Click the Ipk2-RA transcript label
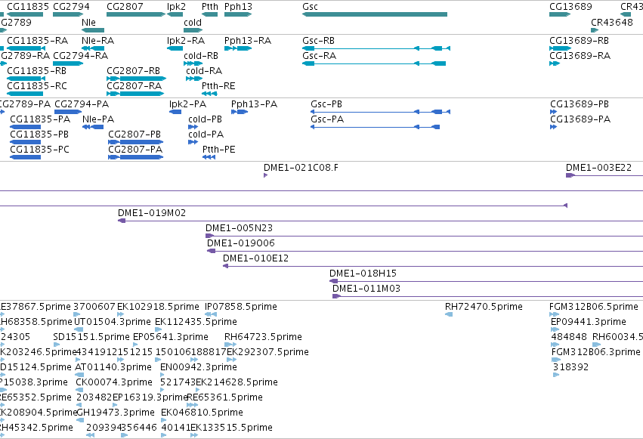The width and height of the screenshot is (643, 439). click(186, 41)
